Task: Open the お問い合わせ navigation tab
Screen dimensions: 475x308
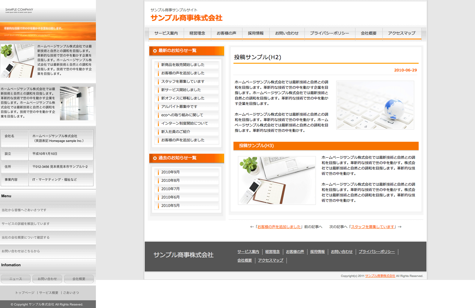Action: coord(287,33)
